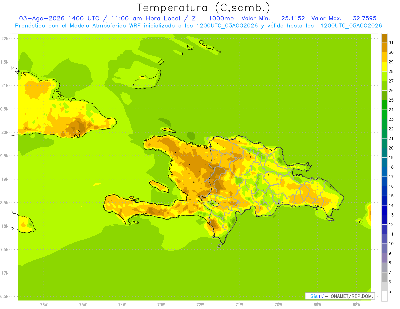The height and width of the screenshot is (309, 400).
Task: Click the legend value "10"
Action: (391, 244)
